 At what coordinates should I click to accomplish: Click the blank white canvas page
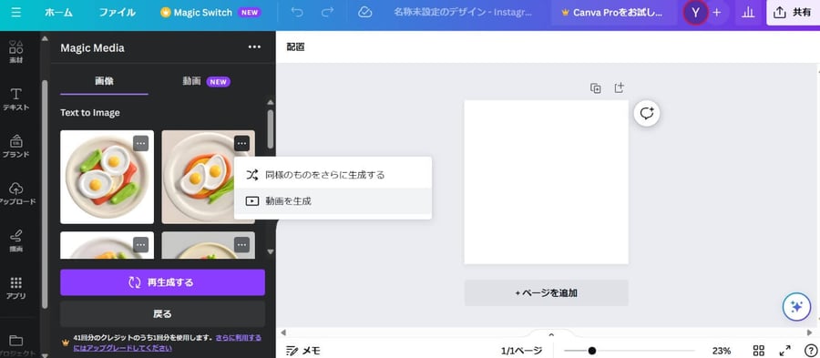pyautogui.click(x=546, y=182)
